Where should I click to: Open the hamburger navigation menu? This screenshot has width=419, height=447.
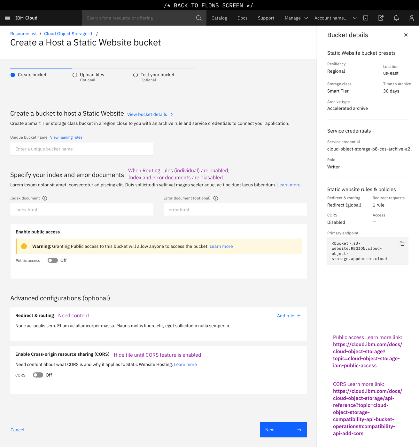(8, 18)
